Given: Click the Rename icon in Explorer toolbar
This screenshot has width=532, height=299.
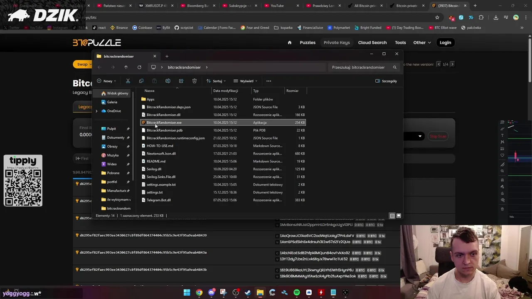Looking at the screenshot, I should pyautogui.click(x=168, y=81).
